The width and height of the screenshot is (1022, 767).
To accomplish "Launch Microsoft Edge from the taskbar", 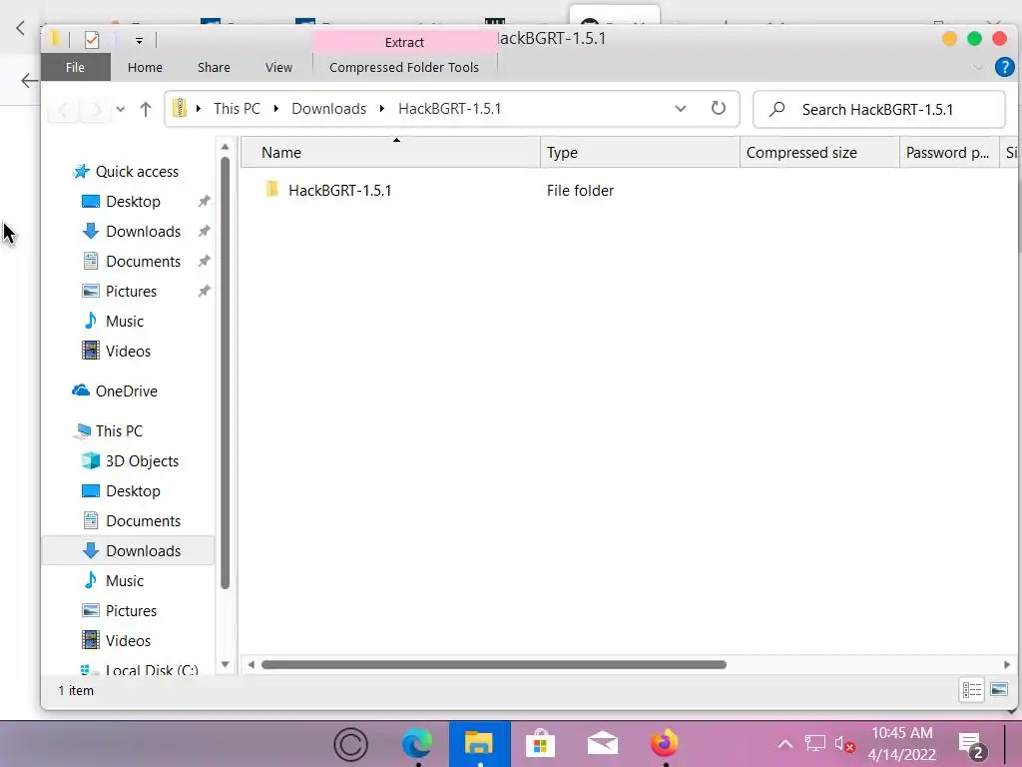I will click(417, 744).
